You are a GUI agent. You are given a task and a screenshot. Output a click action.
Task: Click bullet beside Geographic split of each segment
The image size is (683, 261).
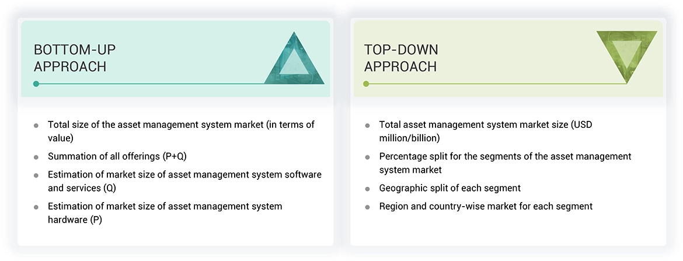(x=367, y=189)
